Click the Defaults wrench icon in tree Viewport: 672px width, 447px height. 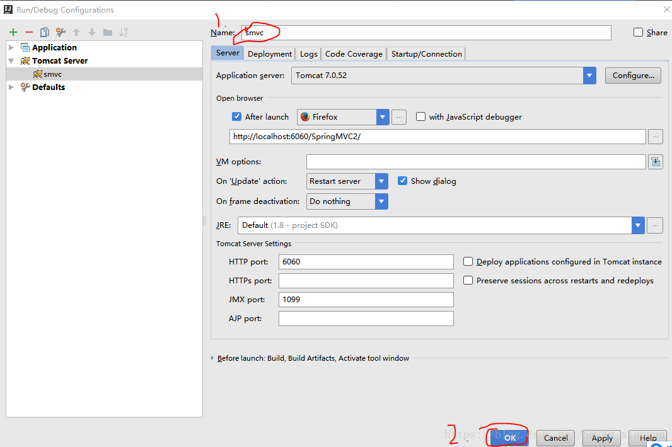25,88
